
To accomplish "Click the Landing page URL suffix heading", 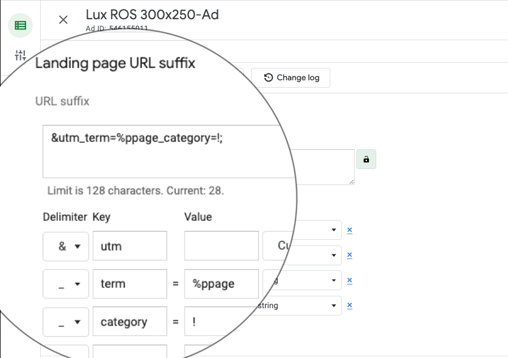I will [x=115, y=63].
